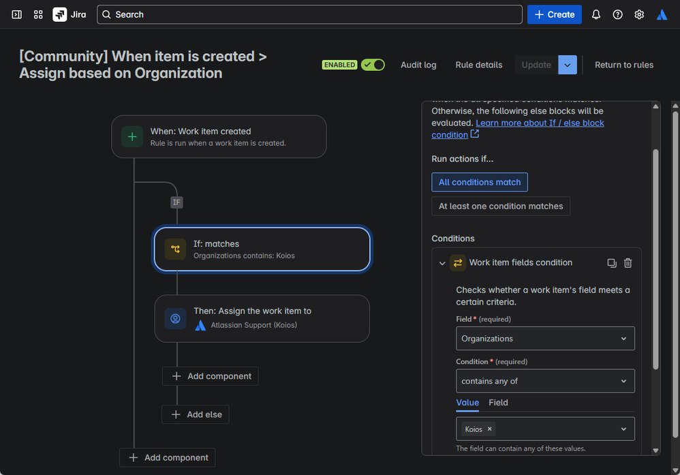Select the If: matches condition card

coord(262,249)
